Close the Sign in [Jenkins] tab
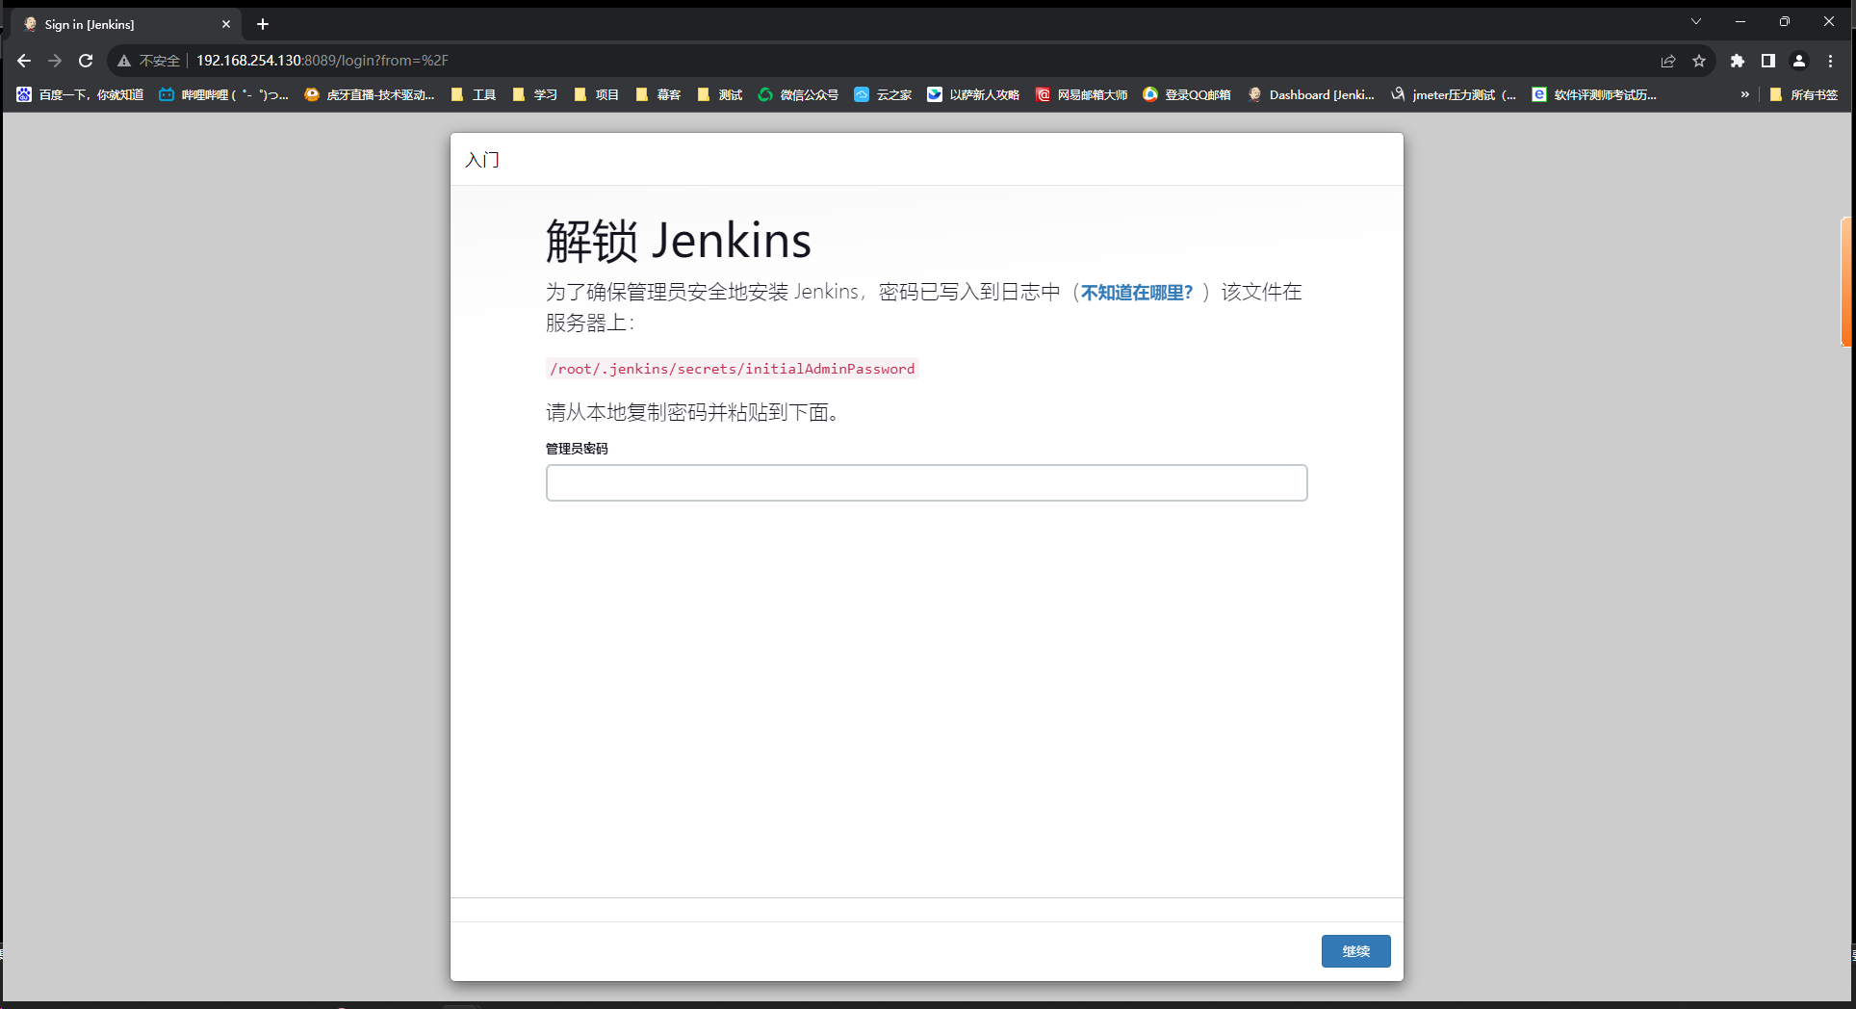 click(x=226, y=24)
